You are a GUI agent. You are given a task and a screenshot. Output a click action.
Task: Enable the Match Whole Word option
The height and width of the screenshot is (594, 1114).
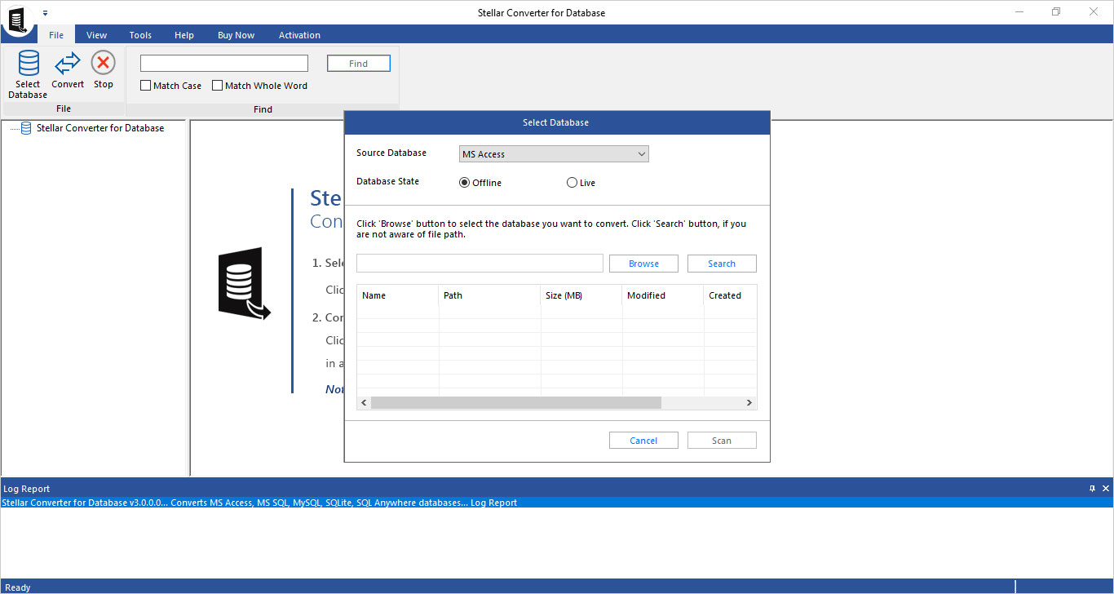pyautogui.click(x=217, y=85)
